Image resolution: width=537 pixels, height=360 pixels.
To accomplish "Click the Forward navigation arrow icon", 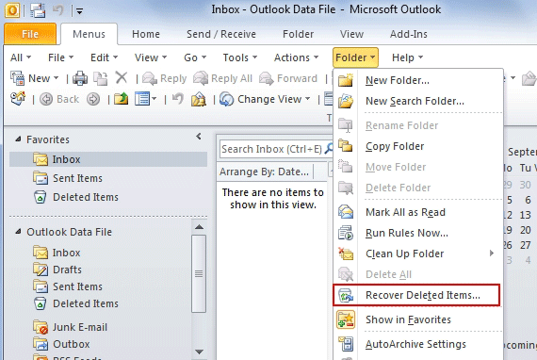I will click(93, 99).
